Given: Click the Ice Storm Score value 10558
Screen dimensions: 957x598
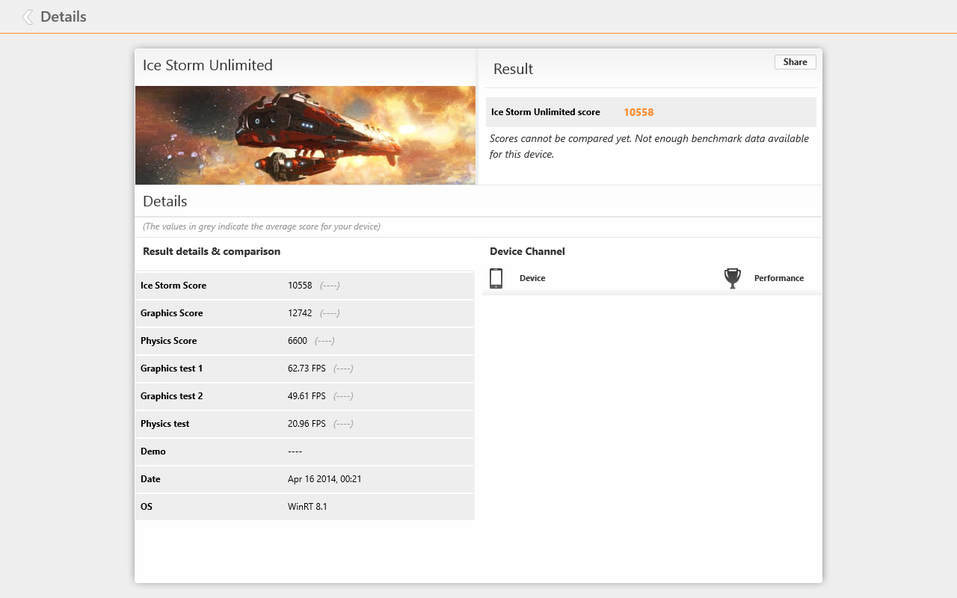Looking at the screenshot, I should (x=300, y=286).
